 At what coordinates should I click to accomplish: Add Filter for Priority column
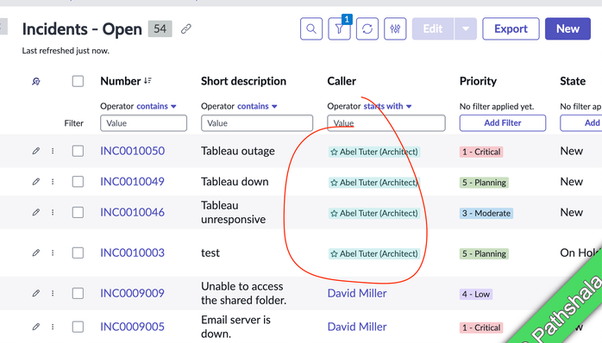click(503, 122)
